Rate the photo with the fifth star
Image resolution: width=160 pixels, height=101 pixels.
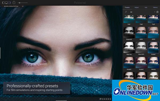pos(110,99)
